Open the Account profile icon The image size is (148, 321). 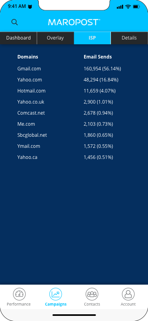pos(128,294)
